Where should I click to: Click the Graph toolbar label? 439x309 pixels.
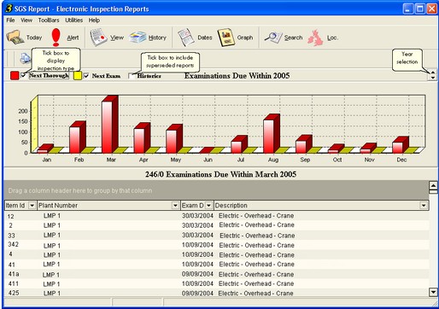pyautogui.click(x=245, y=38)
